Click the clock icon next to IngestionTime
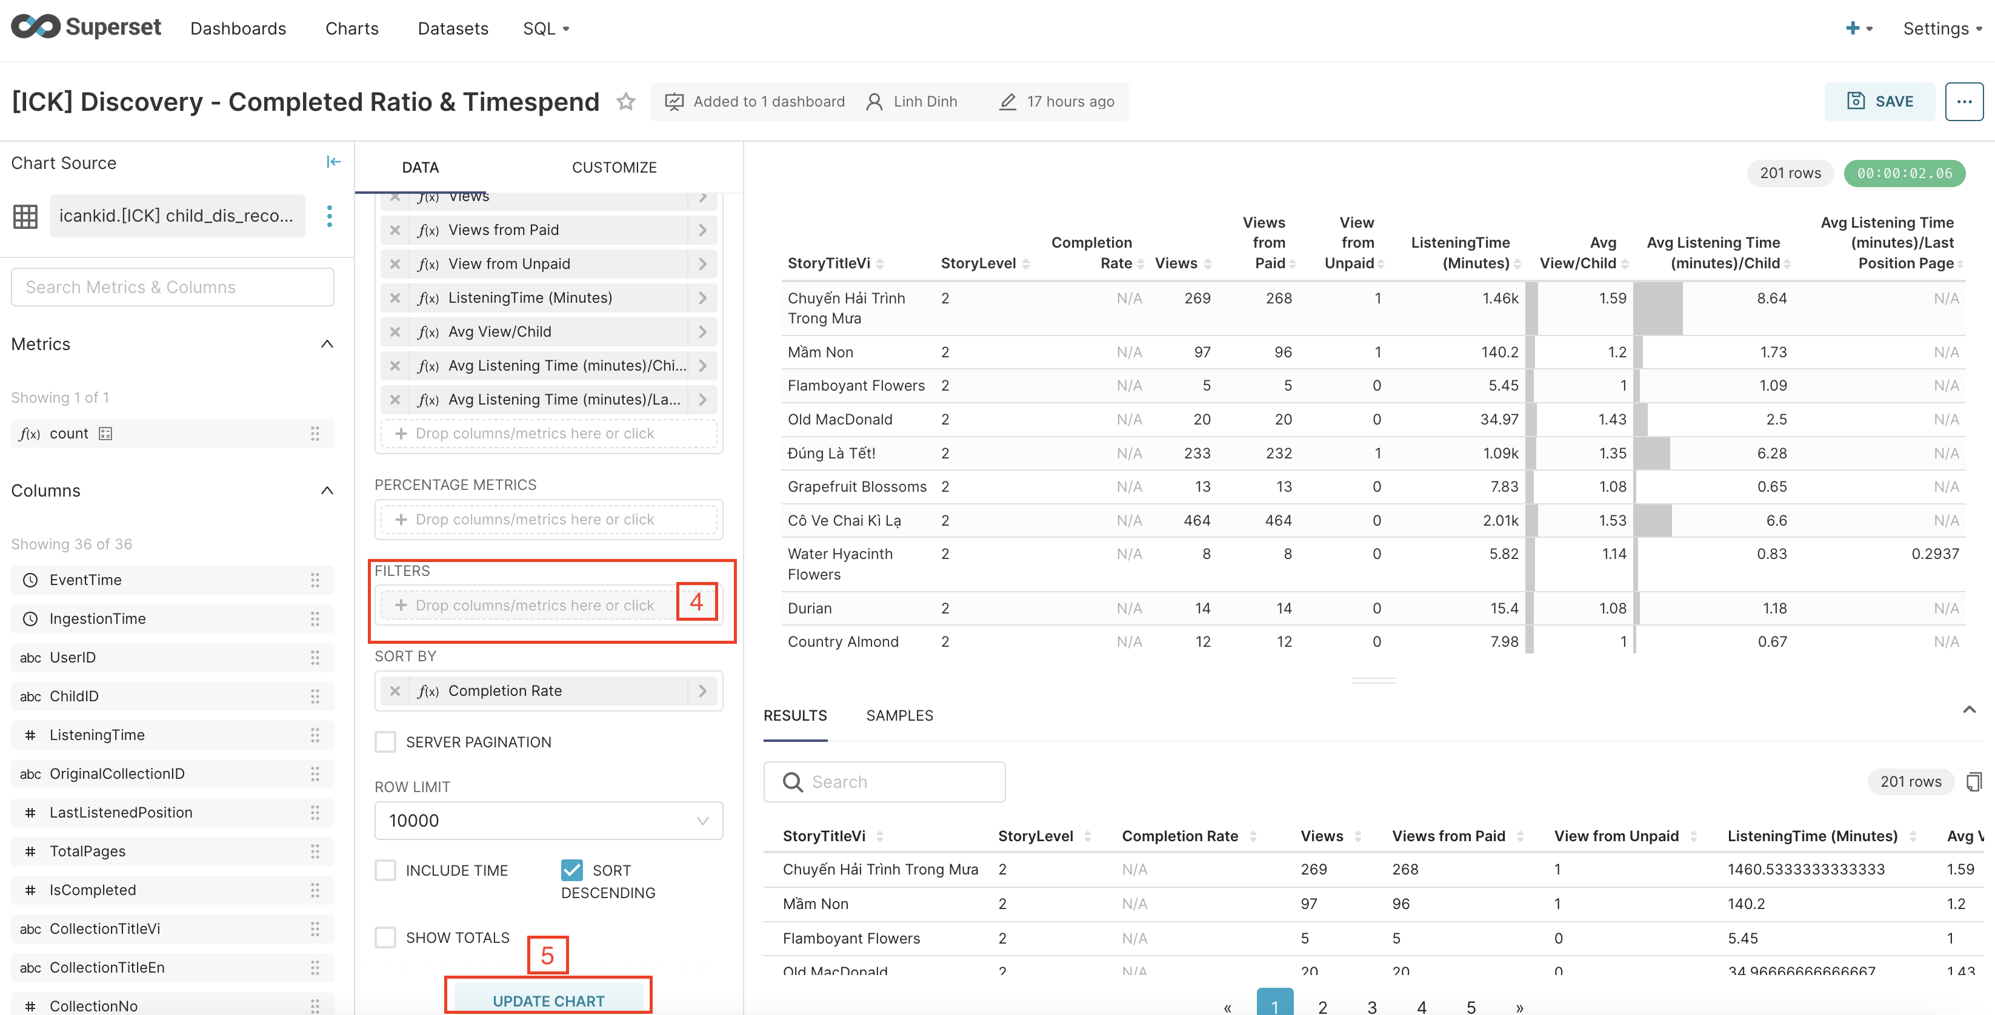This screenshot has width=1995, height=1015. [x=30, y=618]
